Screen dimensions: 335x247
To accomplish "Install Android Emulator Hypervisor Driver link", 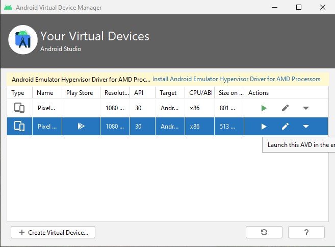I will [236, 79].
